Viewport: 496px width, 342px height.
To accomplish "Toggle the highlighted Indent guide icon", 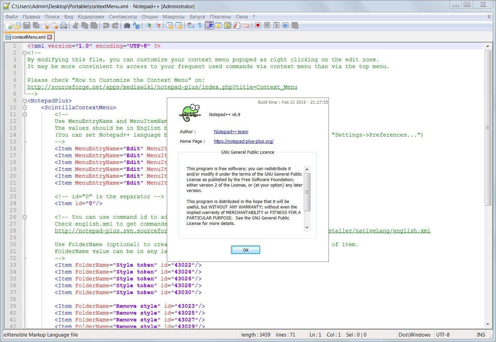I will tap(209, 25).
